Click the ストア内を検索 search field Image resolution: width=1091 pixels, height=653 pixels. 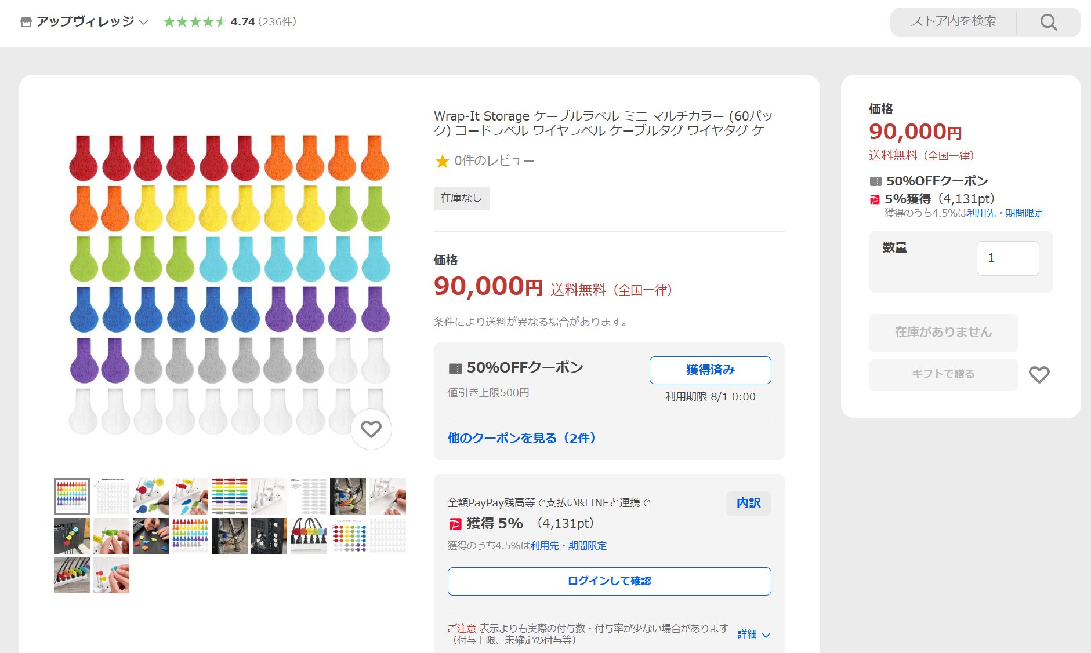pyautogui.click(x=953, y=21)
